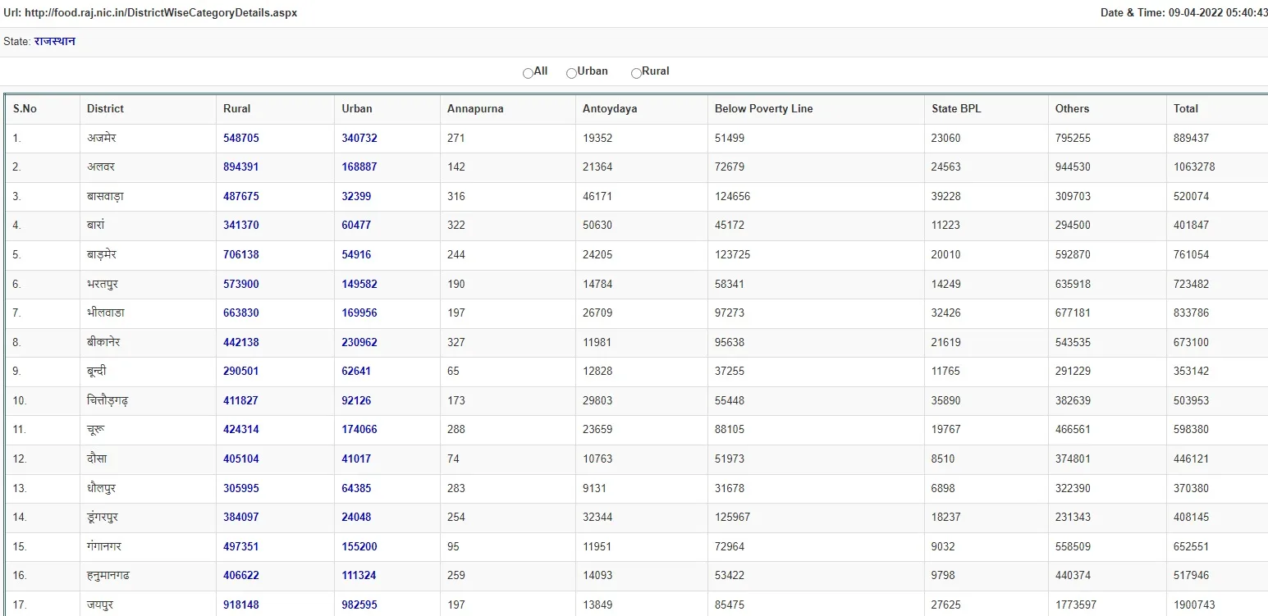Open urban count 169956 for भीलवाडा
The height and width of the screenshot is (616, 1268).
(x=359, y=313)
